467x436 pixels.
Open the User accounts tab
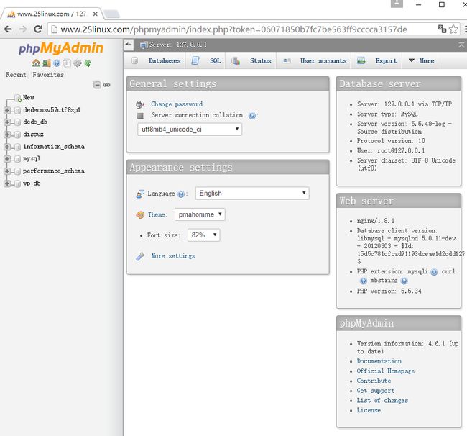click(x=315, y=61)
